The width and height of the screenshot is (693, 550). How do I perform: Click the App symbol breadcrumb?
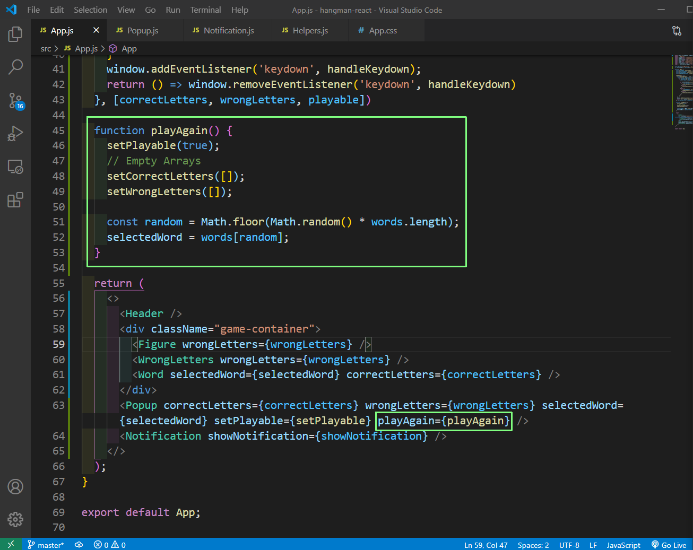coord(123,48)
